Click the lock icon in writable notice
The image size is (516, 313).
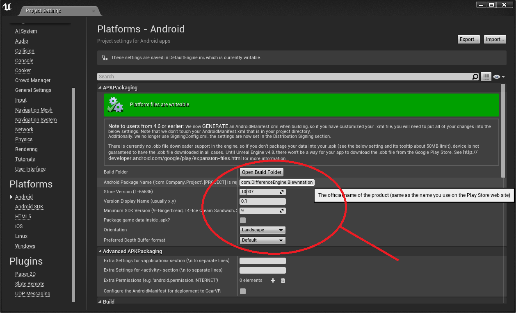click(x=105, y=58)
